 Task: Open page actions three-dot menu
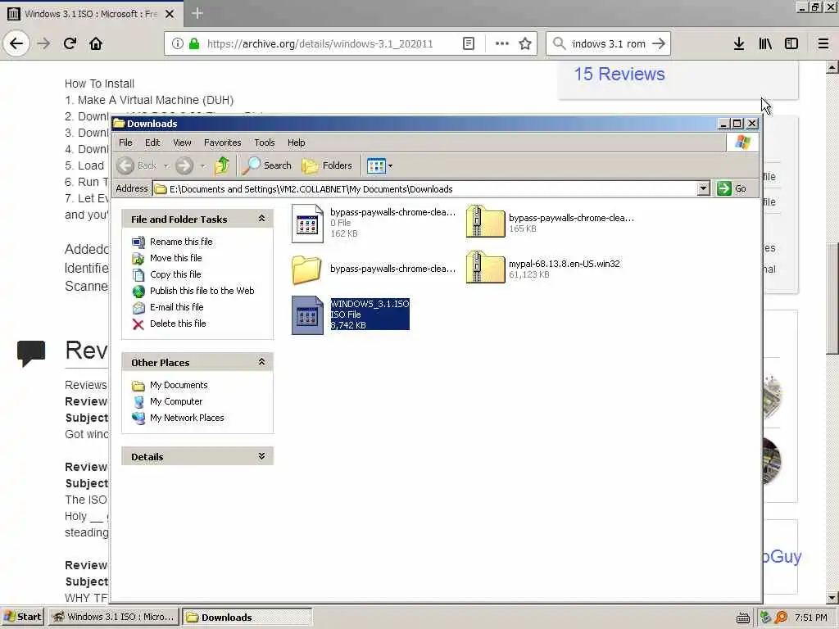point(502,43)
